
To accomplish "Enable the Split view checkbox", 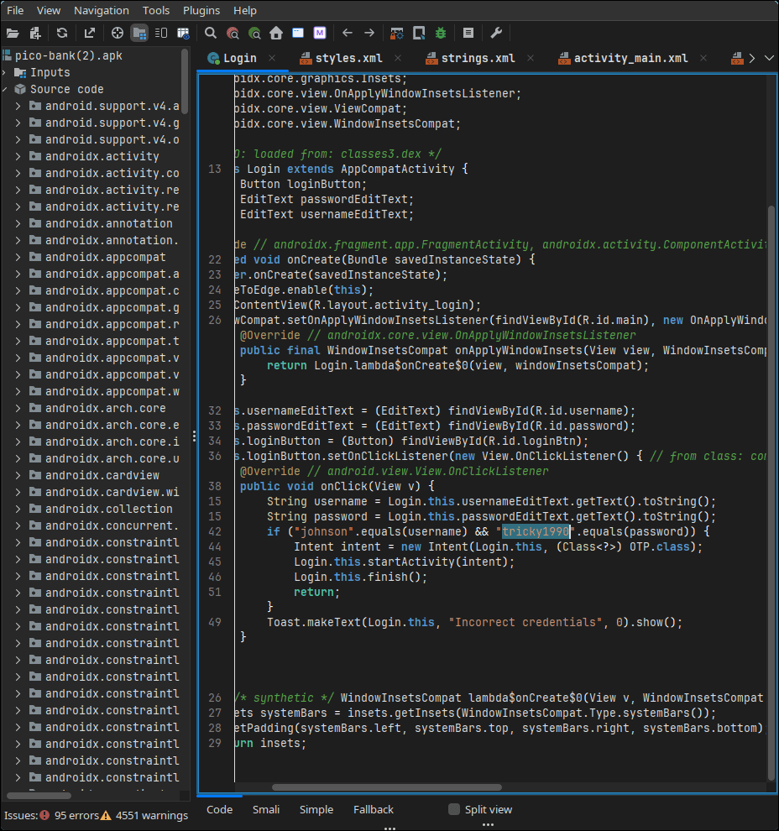I will click(x=454, y=810).
